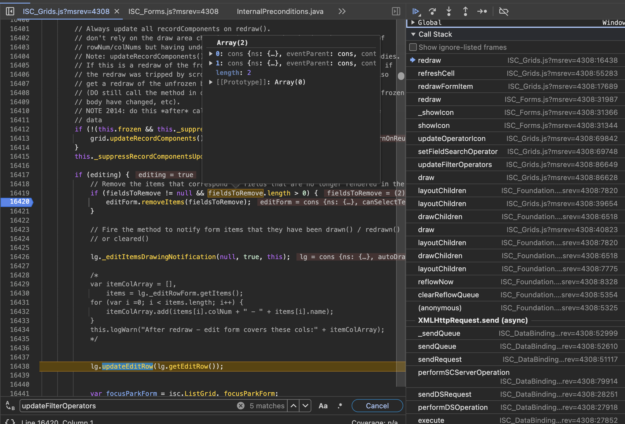Screen dimensions: 625x424
Task: Click the editor vertical scrollbar thumb
Action: (x=401, y=76)
